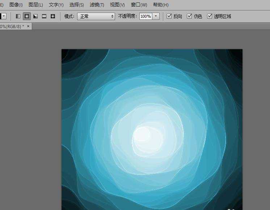Open the 模式 blend mode dropdown

tap(96, 16)
